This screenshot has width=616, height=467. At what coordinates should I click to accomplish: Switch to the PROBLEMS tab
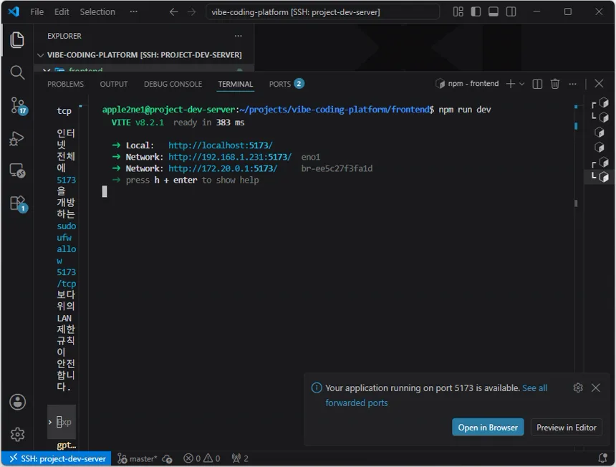coord(65,84)
